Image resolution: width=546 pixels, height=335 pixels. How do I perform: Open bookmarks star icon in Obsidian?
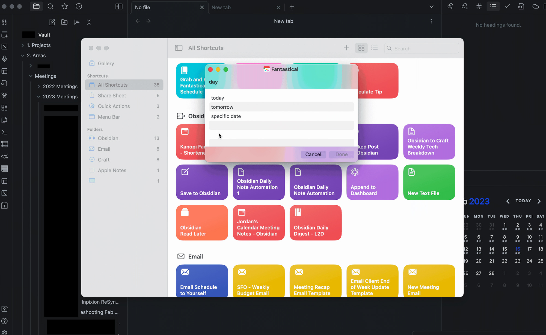(65, 6)
